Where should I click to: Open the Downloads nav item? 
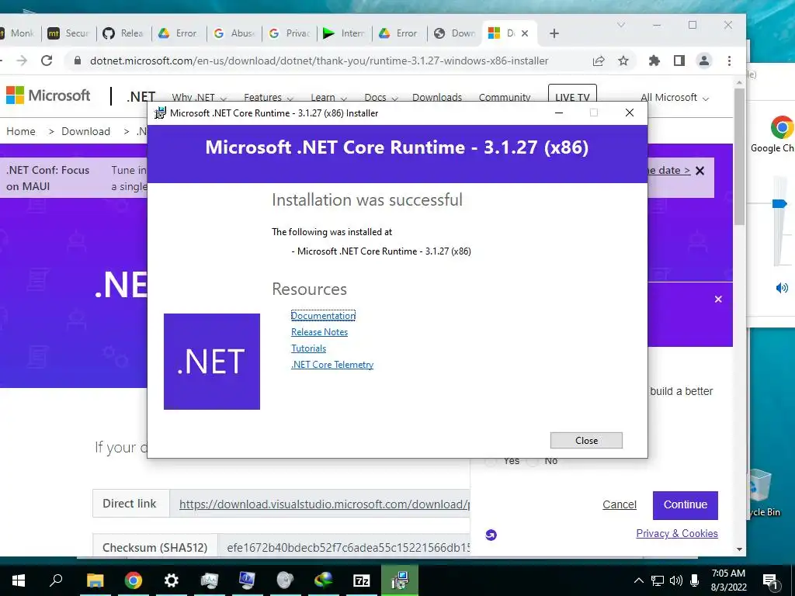pos(437,97)
